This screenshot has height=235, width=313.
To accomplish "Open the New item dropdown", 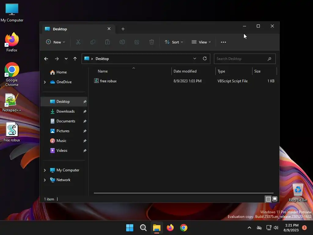I will point(56,42).
